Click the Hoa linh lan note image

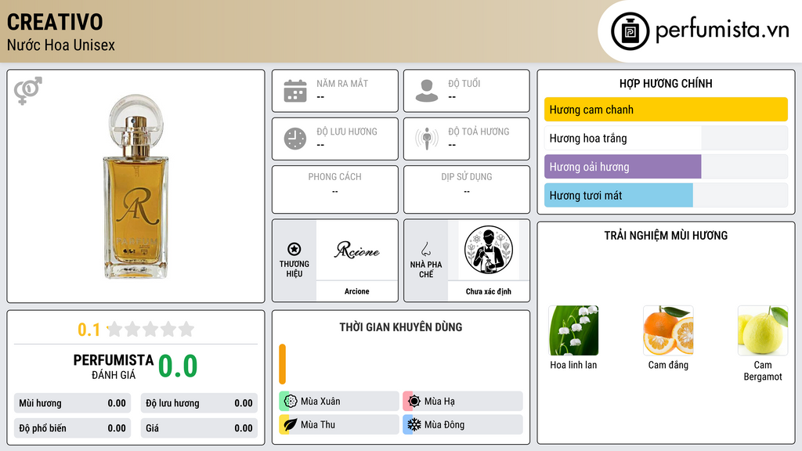tap(573, 330)
